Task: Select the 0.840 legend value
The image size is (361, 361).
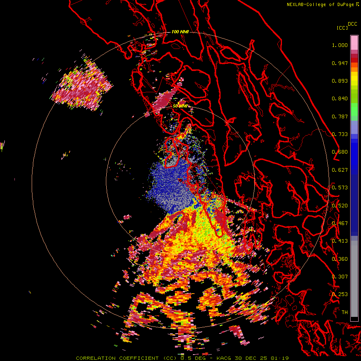Action: pyautogui.click(x=340, y=99)
